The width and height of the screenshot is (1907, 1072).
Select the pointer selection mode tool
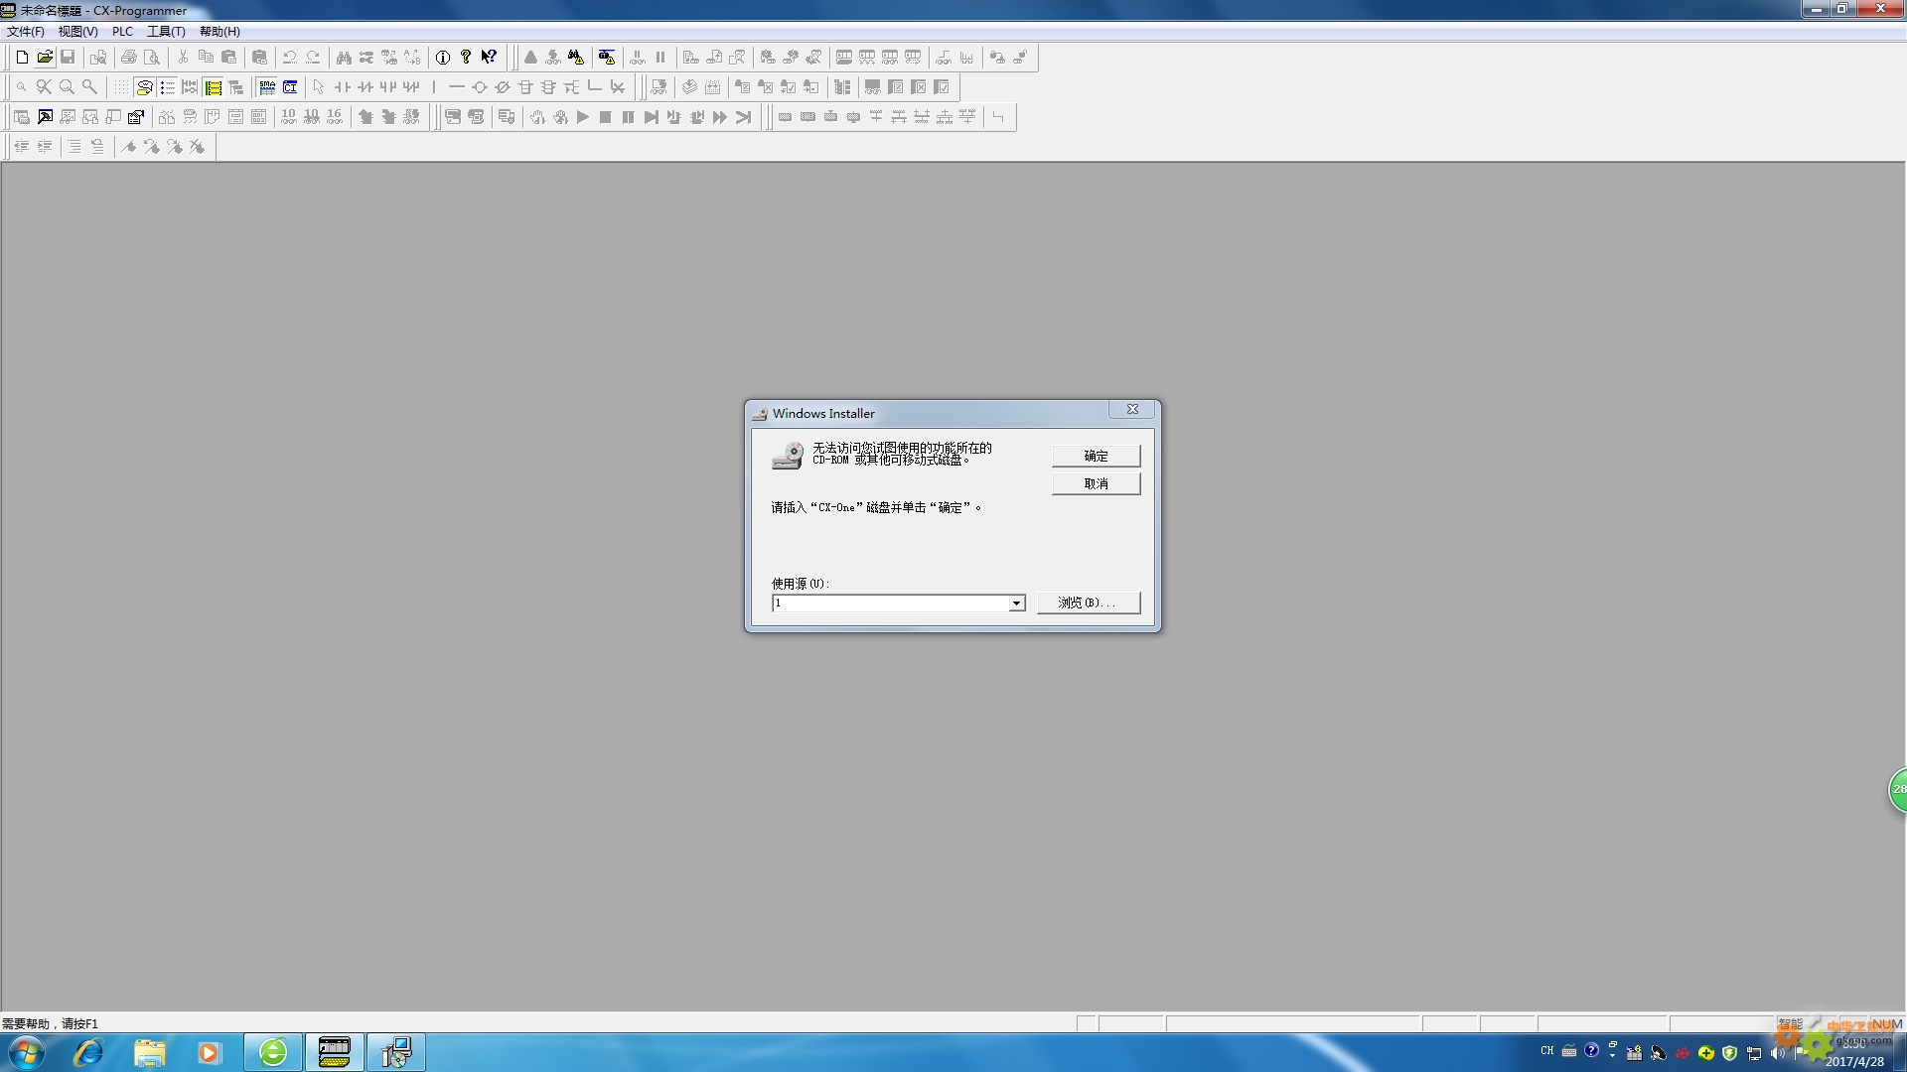tap(319, 87)
